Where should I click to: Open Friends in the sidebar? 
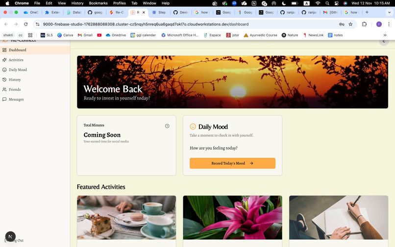click(x=35, y=90)
